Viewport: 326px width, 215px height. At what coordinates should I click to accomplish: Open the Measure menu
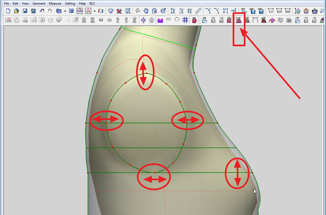tap(55, 4)
